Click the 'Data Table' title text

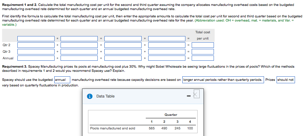click(x=105, y=96)
